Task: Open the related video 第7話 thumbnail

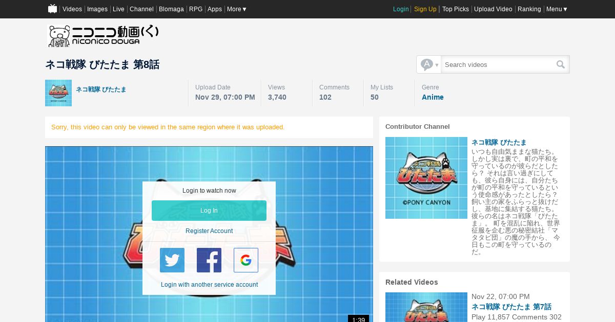Action: click(x=426, y=307)
